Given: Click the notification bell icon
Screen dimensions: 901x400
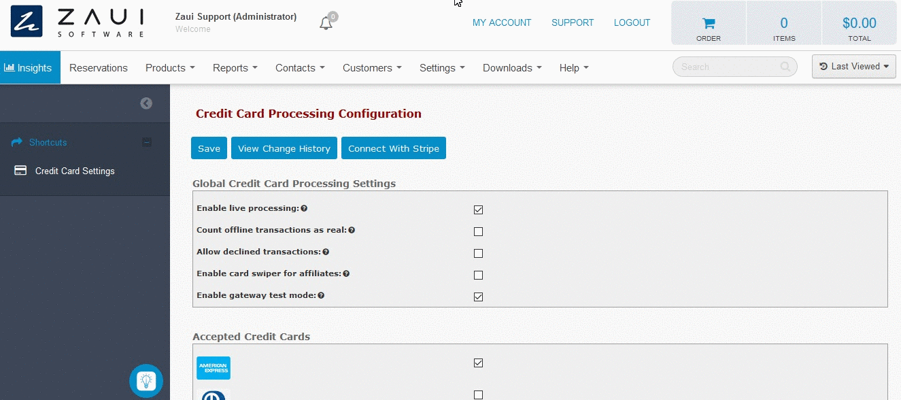Looking at the screenshot, I should pos(326,23).
